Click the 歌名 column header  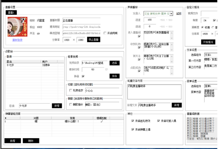point(23,62)
